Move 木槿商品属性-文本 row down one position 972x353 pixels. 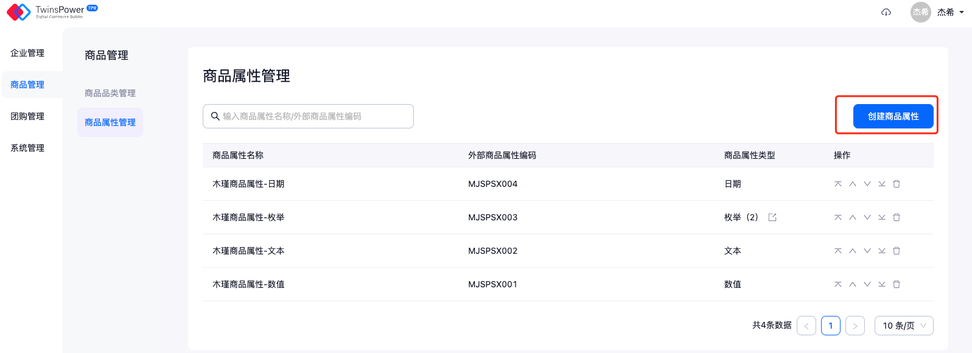867,251
